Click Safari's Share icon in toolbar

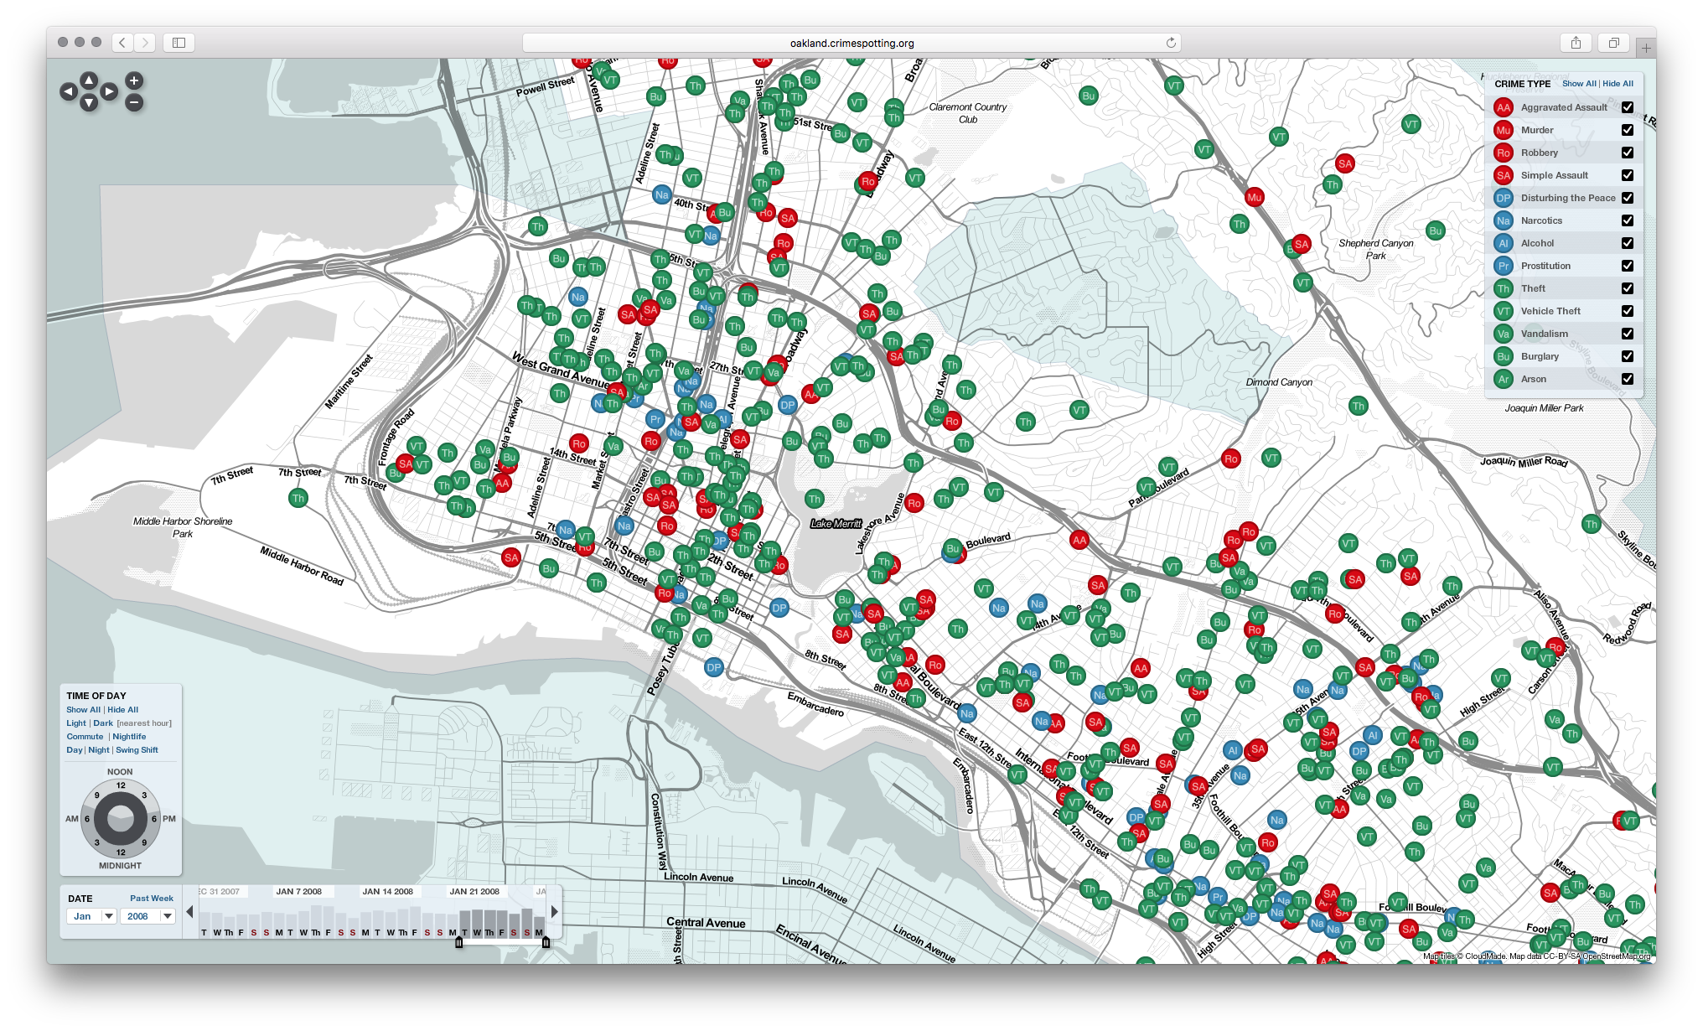click(1576, 43)
